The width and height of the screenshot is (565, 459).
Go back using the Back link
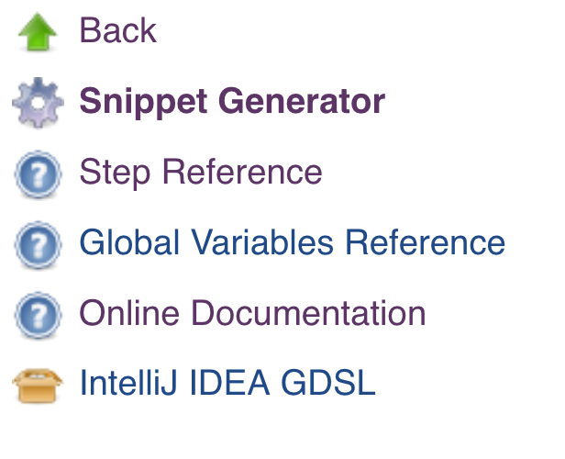click(118, 31)
